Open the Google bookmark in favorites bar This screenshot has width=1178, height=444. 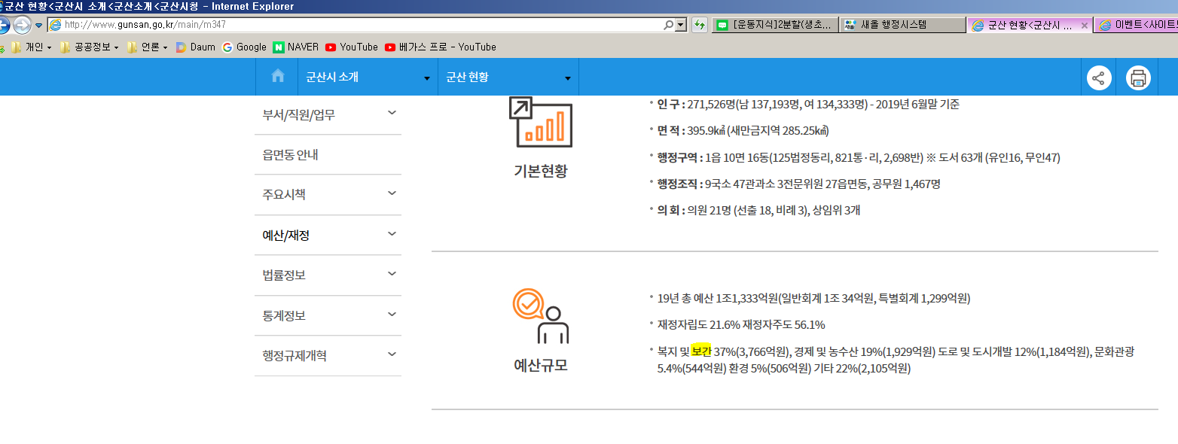244,47
